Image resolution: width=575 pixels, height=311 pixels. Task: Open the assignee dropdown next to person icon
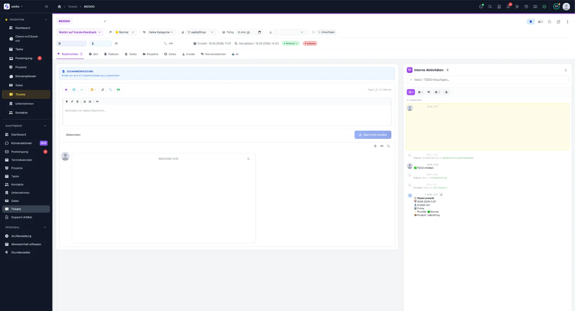click(289, 32)
